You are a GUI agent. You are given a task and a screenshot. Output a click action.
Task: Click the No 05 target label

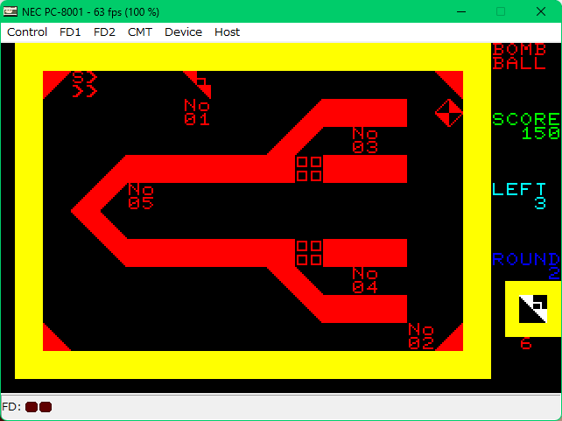[x=141, y=196]
